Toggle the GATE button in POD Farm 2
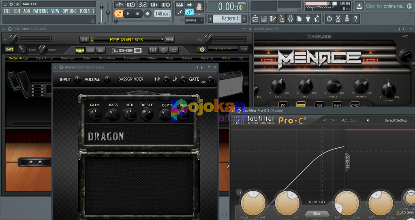 point(10,49)
